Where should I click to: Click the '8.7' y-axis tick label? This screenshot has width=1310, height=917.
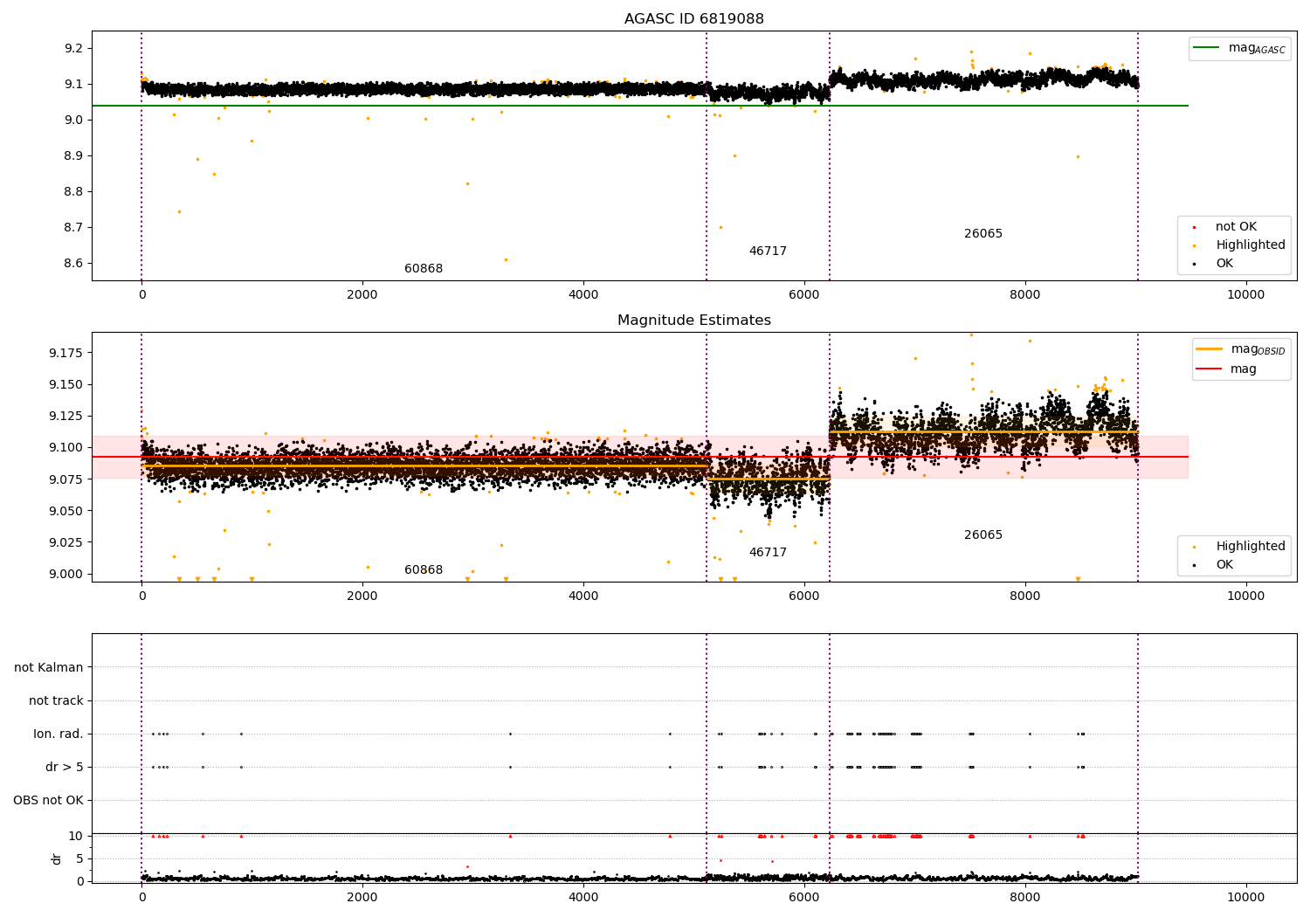coord(73,227)
